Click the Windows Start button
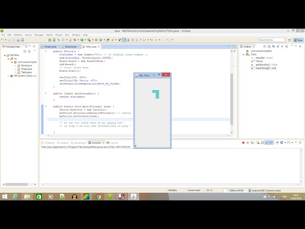Screen dimensions: 305x229 (x=4, y=197)
